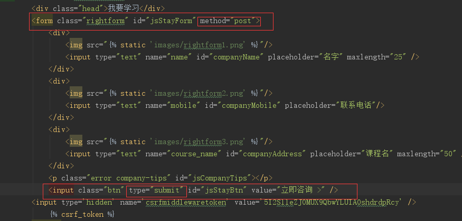Viewport: 462px width, 221px height.
Task: Click the csrf_token template tag
Action: (82, 214)
